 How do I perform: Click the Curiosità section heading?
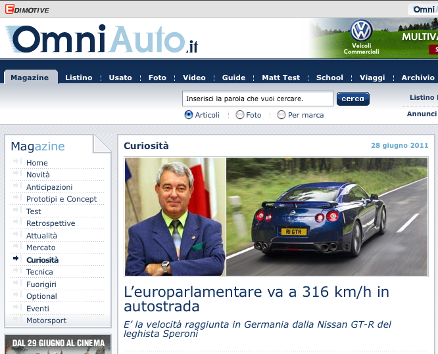click(147, 146)
